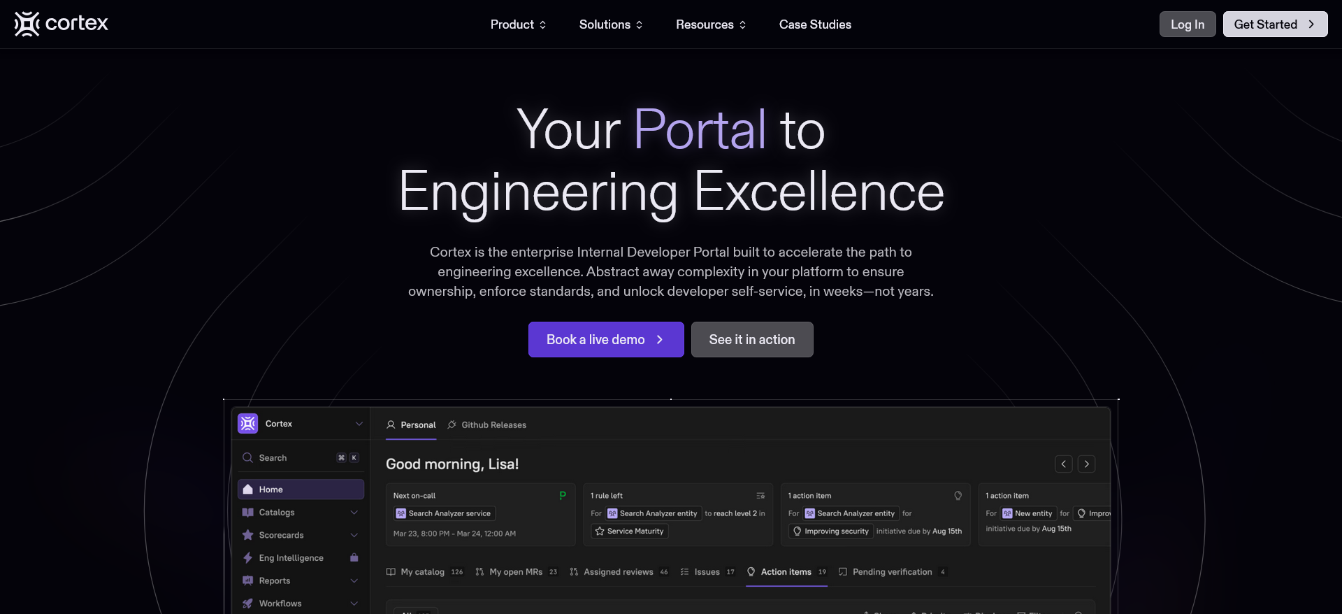Image resolution: width=1342 pixels, height=614 pixels.
Task: Switch to the Github Releases tab
Action: (x=487, y=425)
